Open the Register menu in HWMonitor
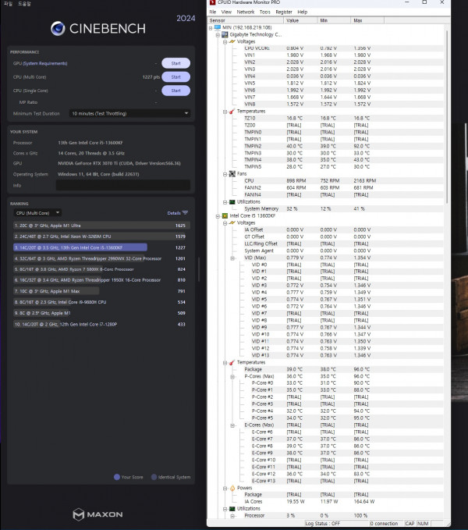This screenshot has width=468, height=530. pos(284,12)
